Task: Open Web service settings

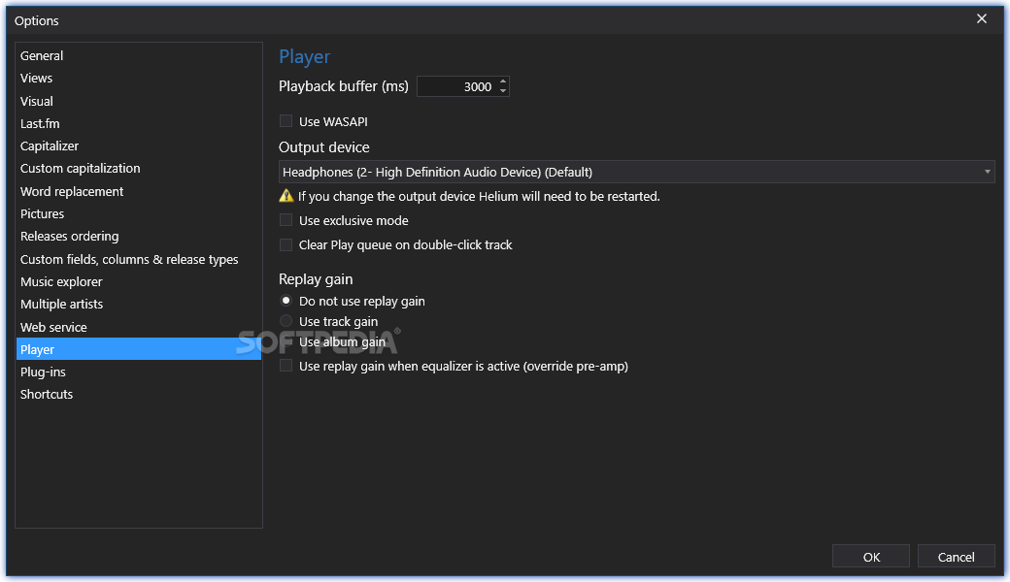Action: click(139, 327)
